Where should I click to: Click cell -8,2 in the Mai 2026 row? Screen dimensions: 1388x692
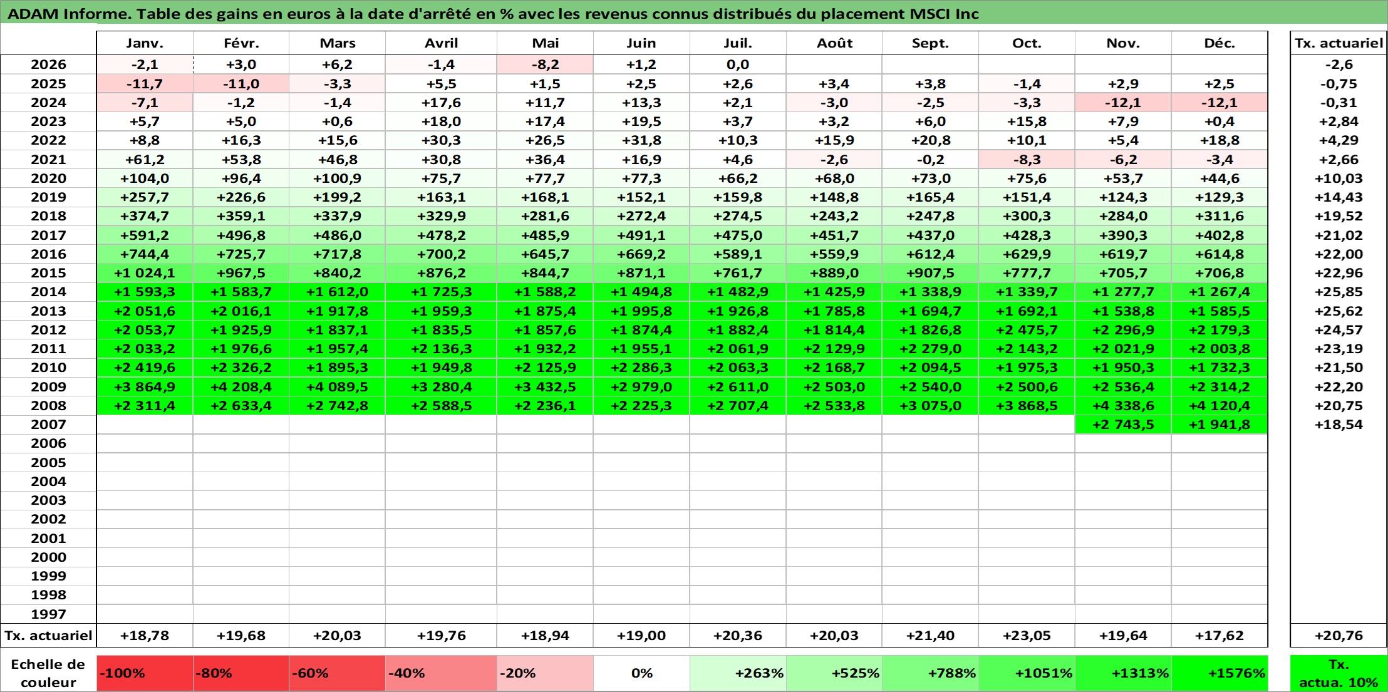point(546,65)
